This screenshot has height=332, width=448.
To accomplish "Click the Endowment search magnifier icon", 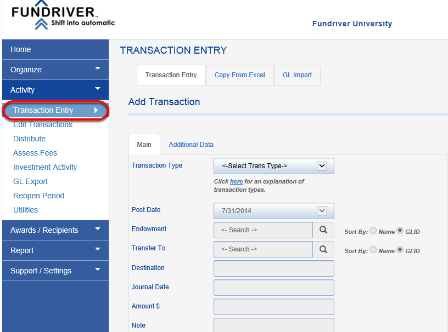I will (323, 230).
